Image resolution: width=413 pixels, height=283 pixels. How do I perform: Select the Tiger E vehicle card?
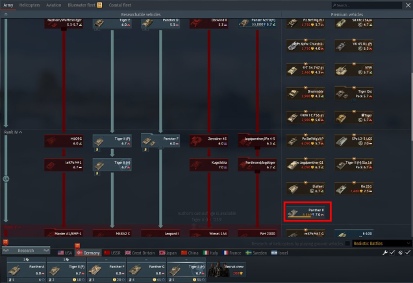point(112,23)
